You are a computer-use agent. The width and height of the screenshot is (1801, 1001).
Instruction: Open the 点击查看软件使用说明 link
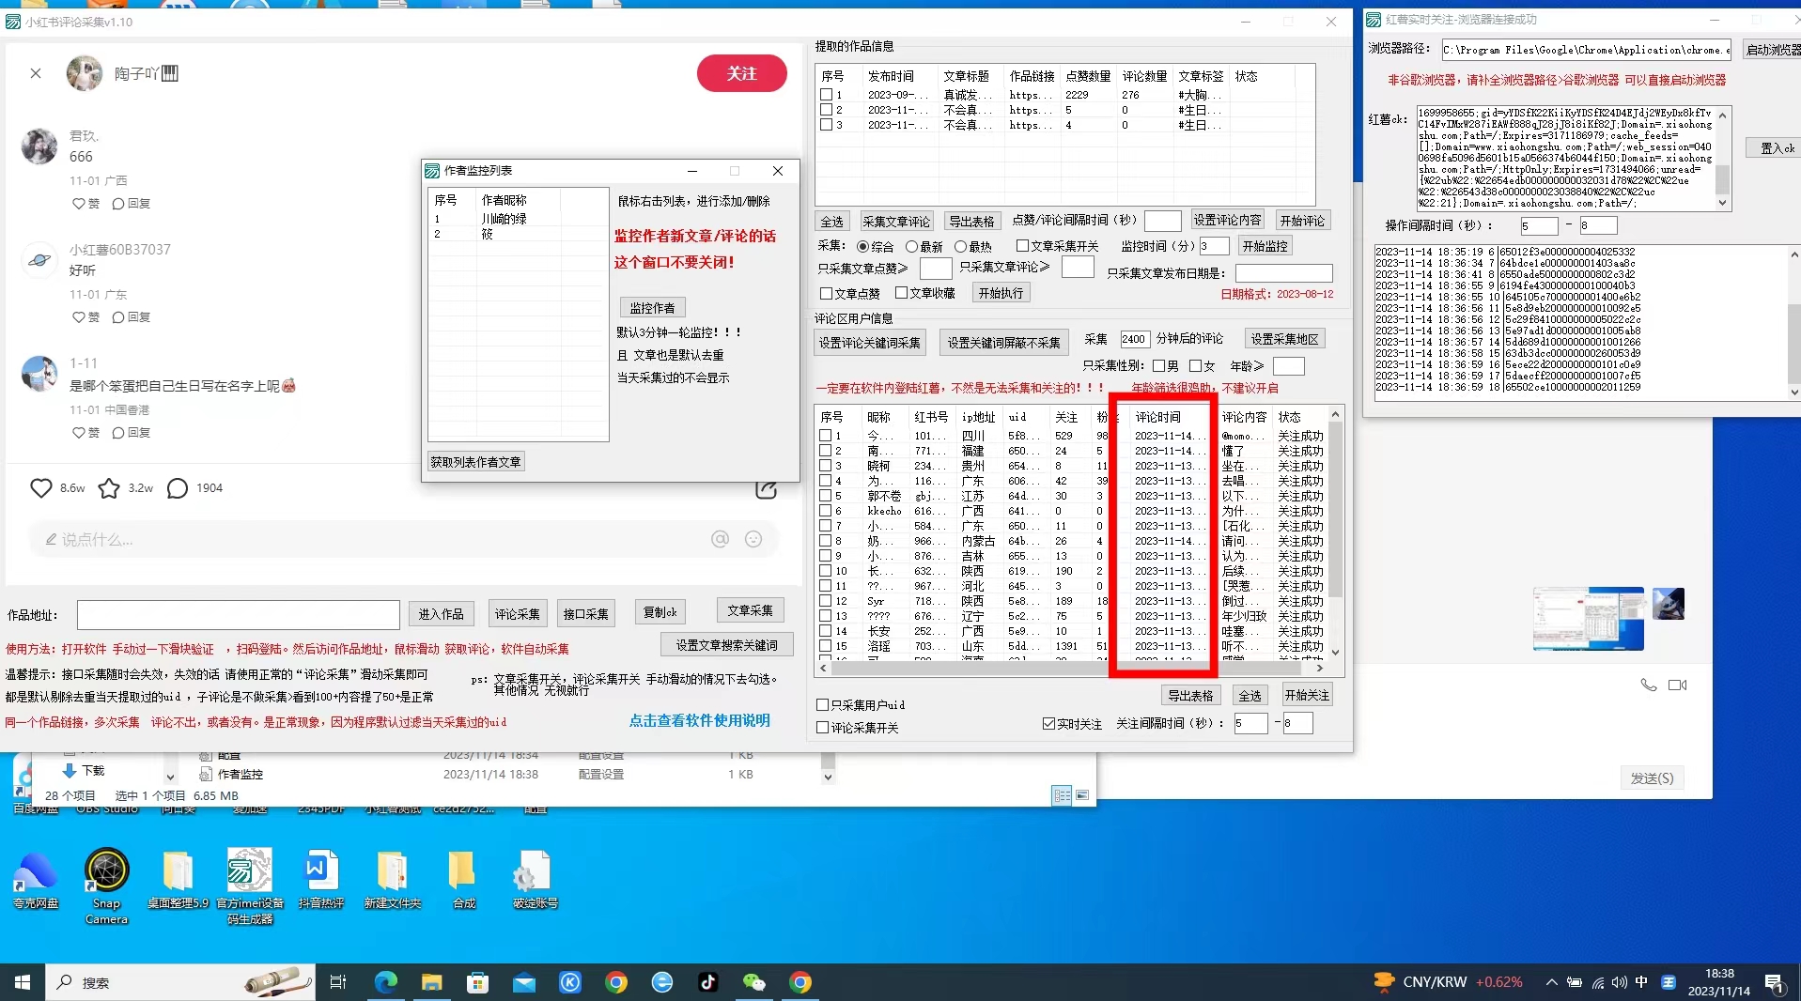coord(699,720)
